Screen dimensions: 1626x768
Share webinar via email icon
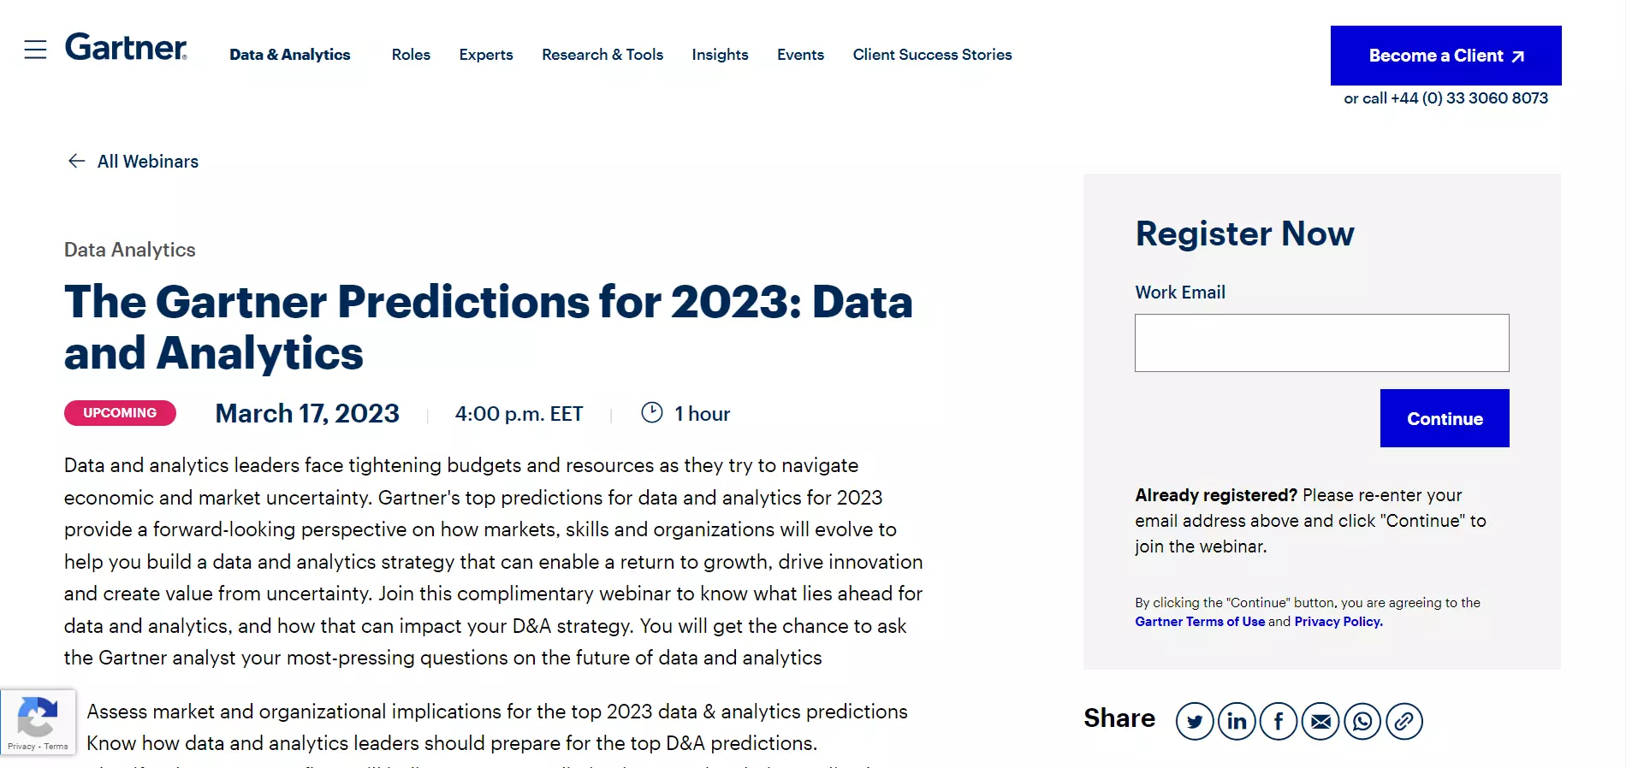click(x=1320, y=722)
